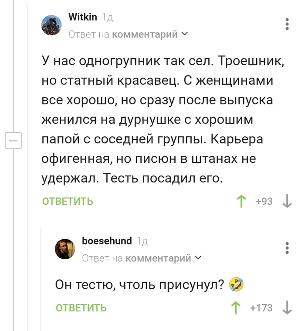Screen dimensions: 305x331
Task: Downvote Witkin's comment
Action: click(x=287, y=201)
